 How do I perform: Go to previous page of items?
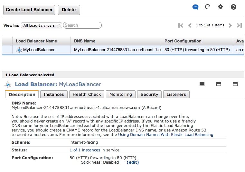[x=190, y=25]
